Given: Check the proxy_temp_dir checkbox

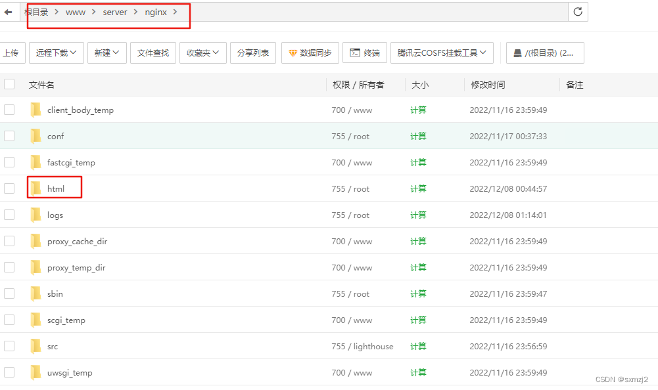Looking at the screenshot, I should pyautogui.click(x=9, y=267).
